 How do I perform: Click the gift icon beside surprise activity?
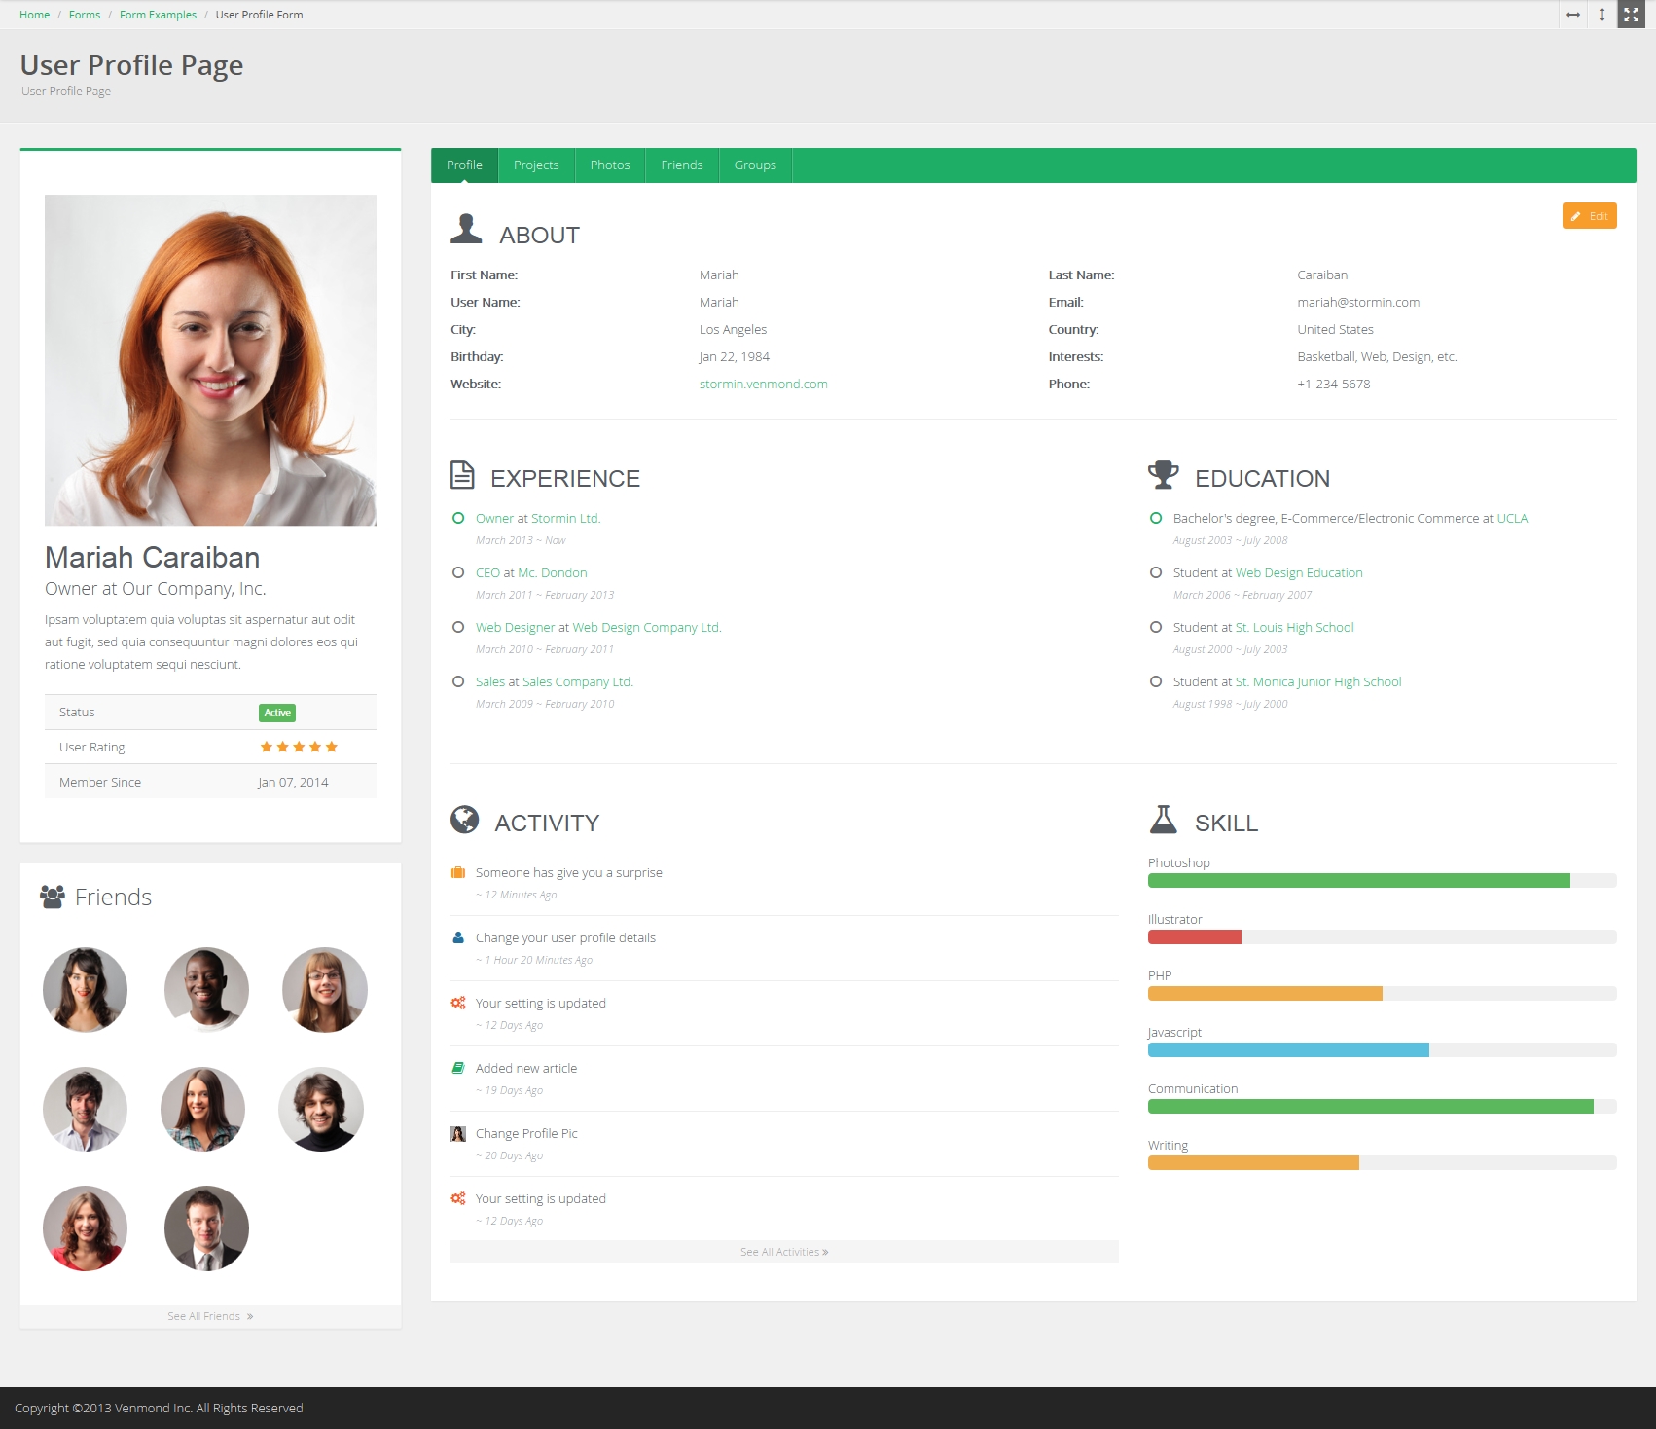[458, 873]
